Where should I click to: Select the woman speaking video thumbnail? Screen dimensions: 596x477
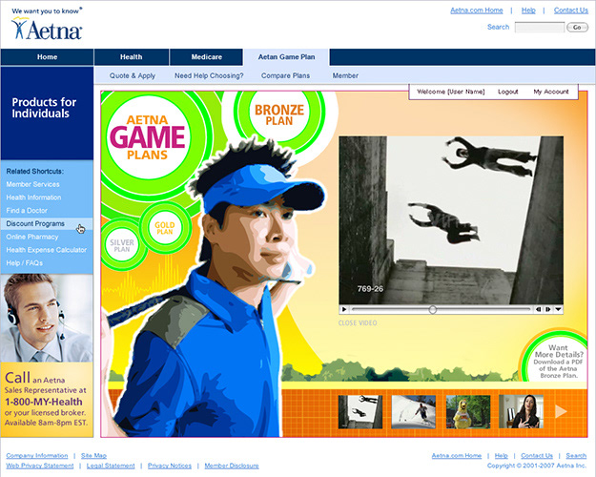(521, 411)
